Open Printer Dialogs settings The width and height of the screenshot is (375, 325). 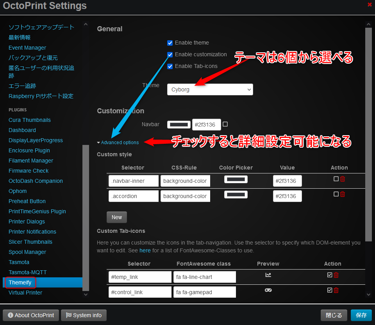pyautogui.click(x=27, y=221)
